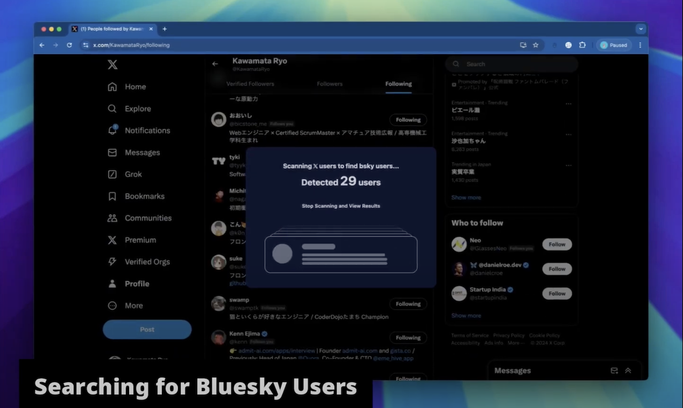Click the blue Post button
Image resolution: width=683 pixels, height=408 pixels.
(147, 330)
